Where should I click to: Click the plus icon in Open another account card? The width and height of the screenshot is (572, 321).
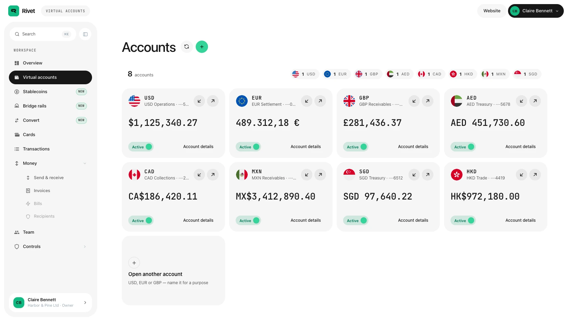point(134,263)
